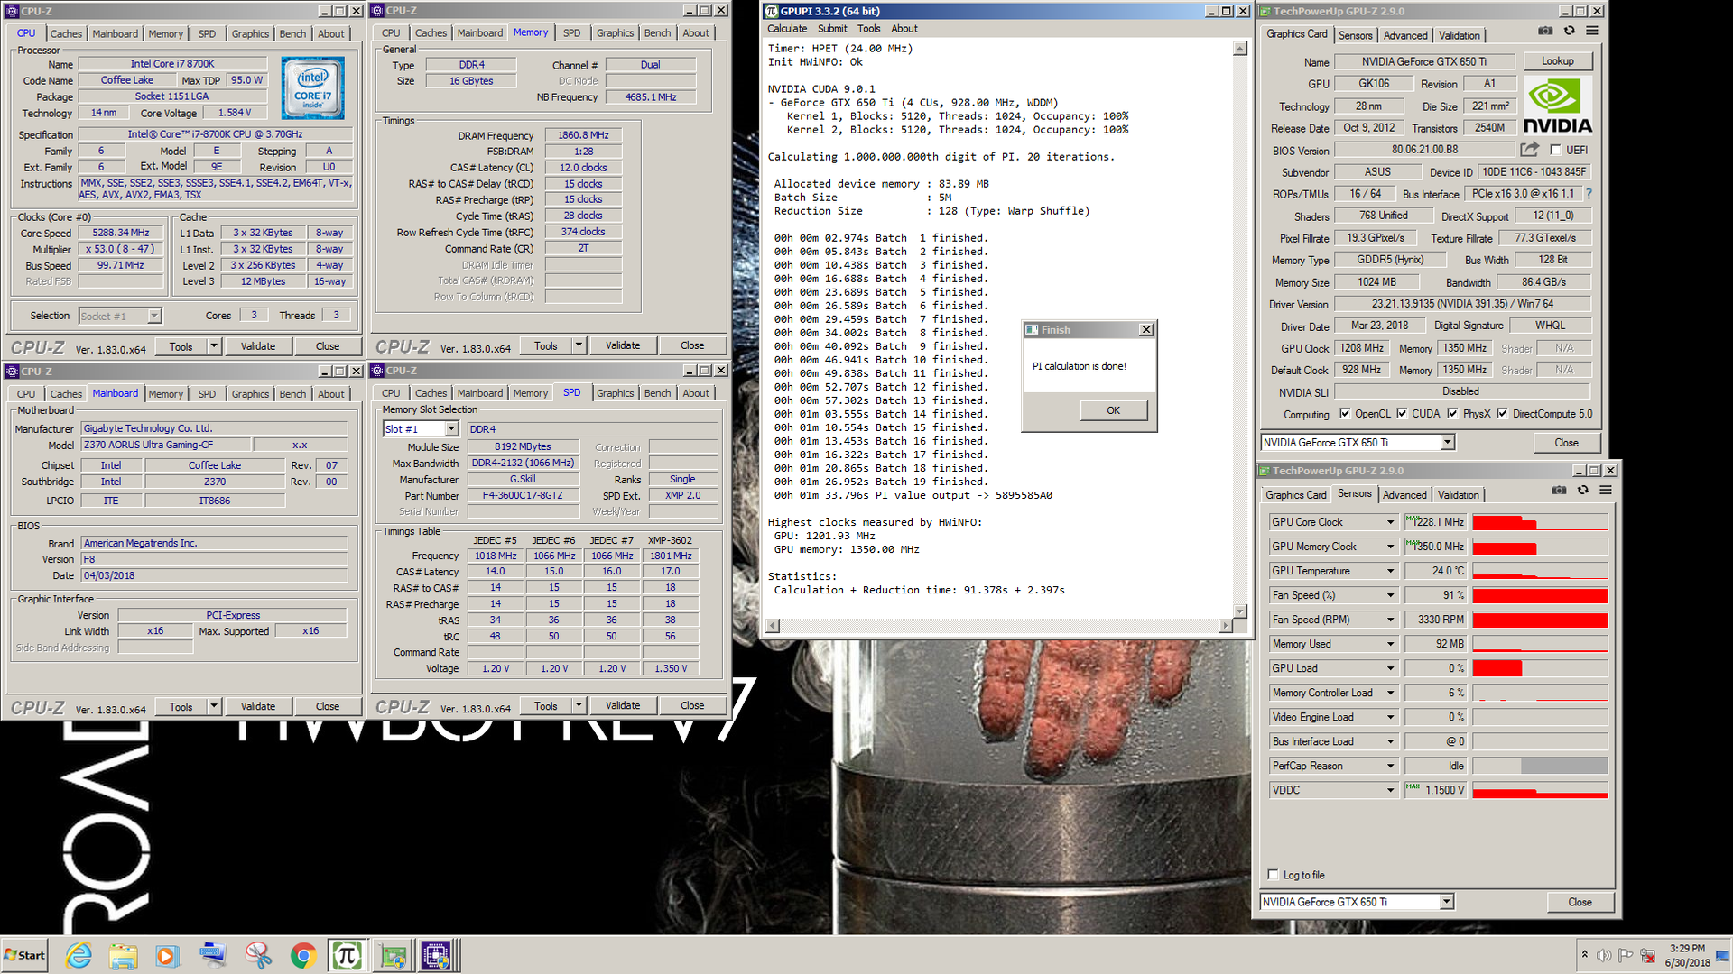Image resolution: width=1733 pixels, height=974 pixels.
Task: Toggle the PhysX checkbox
Action: click(1452, 414)
